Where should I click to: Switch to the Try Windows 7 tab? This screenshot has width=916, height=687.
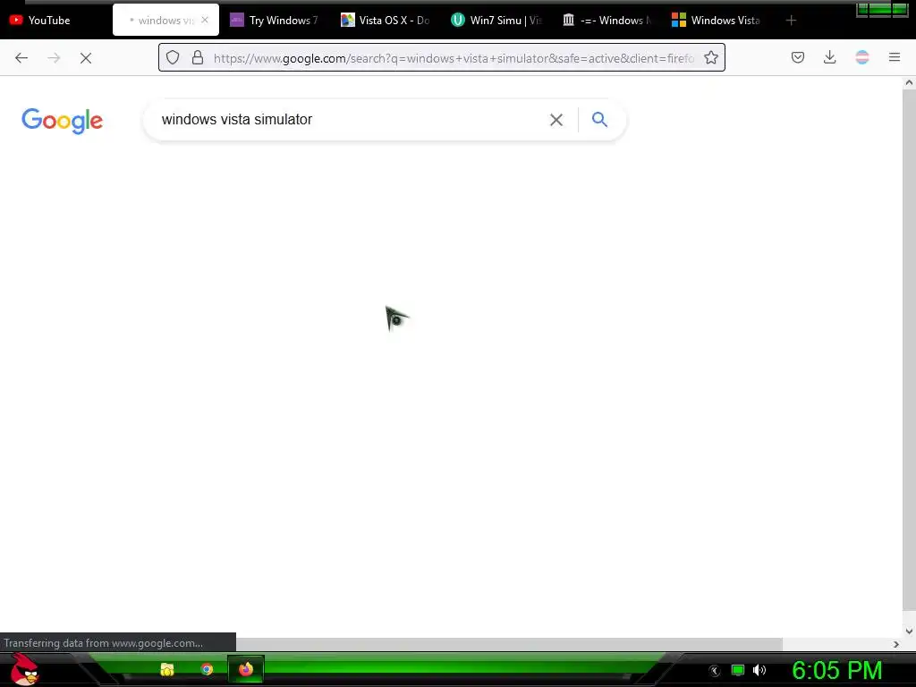275,20
